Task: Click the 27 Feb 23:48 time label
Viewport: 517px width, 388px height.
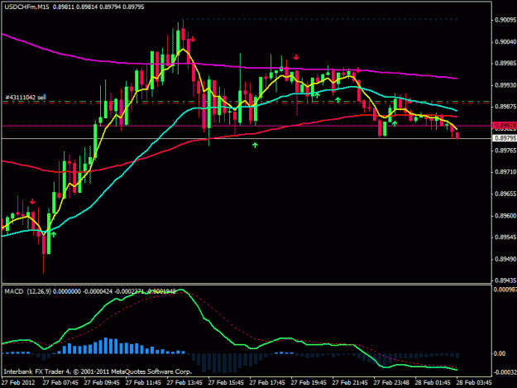Action: point(391,383)
